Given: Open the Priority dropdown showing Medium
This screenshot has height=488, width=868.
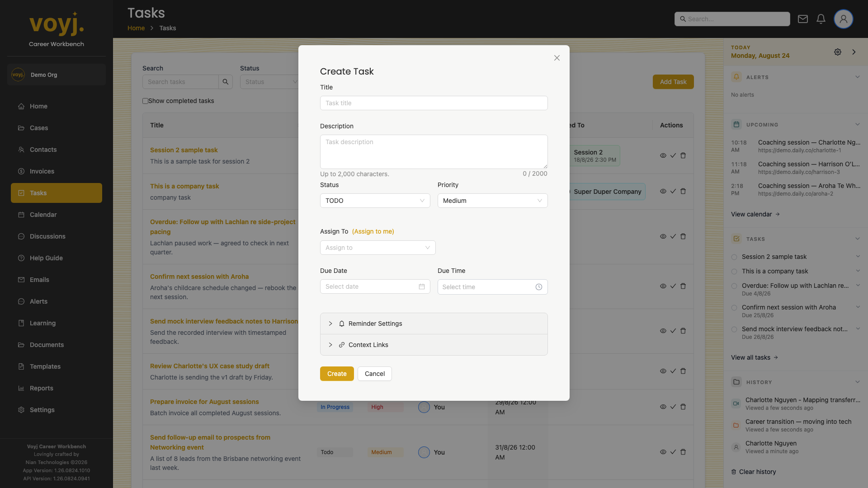Looking at the screenshot, I should coord(493,201).
